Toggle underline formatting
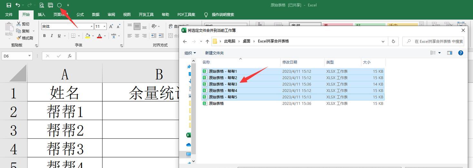The image size is (473, 168). click(59, 36)
